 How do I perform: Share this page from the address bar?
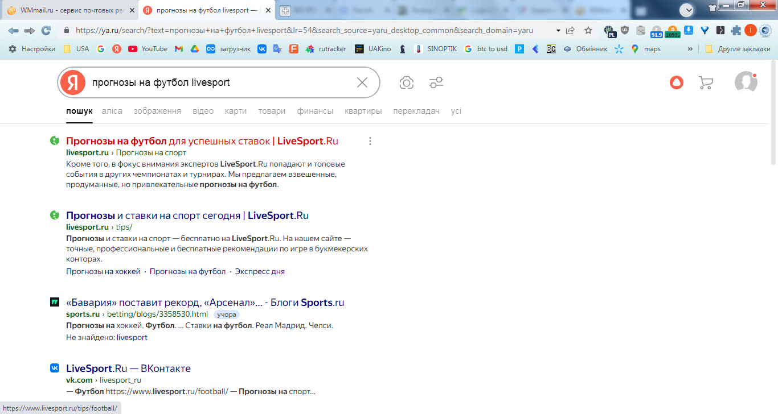[x=570, y=31]
